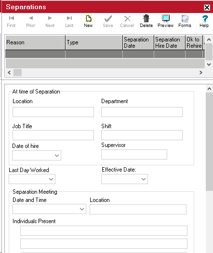Open Separation Meeting Date and Time dropdown

82,209
